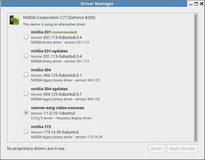Click 'X.Org X server -- Nouveau display driver'
The height and width of the screenshot is (160, 205).
(x=61, y=118)
